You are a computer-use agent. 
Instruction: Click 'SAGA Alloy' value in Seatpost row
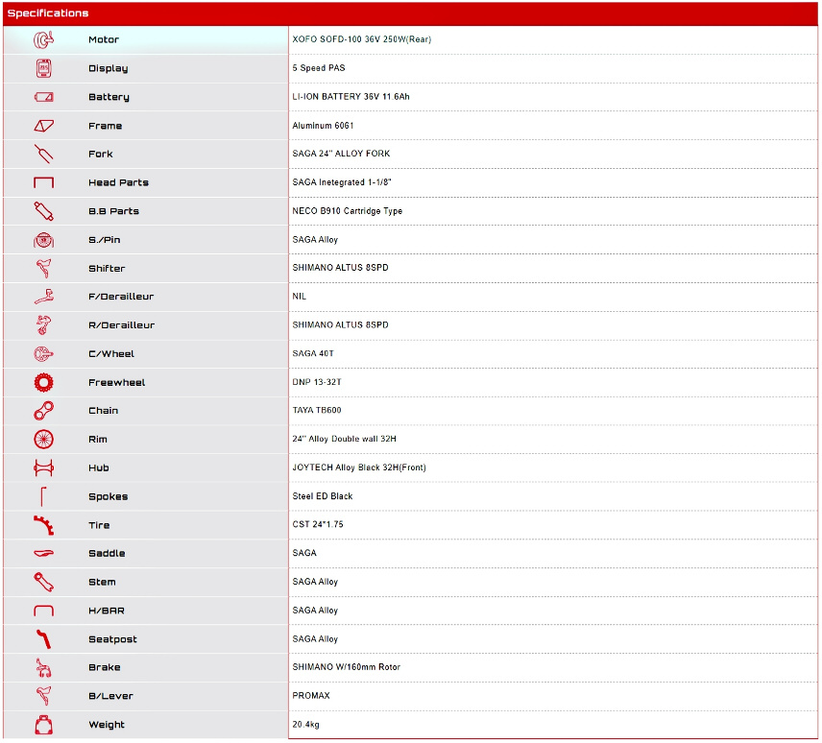click(315, 639)
